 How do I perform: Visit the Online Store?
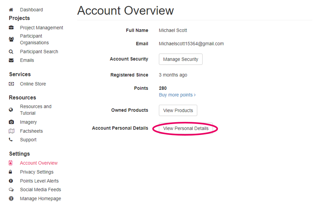(33, 84)
